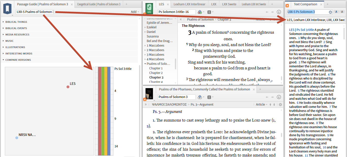Toggle show differences with the blue A button
Screen dimensions: 347x157
tap(336, 12)
